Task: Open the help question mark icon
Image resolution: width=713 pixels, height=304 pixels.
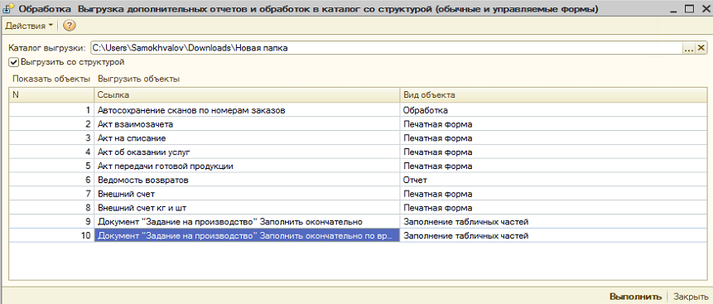Action: point(69,26)
